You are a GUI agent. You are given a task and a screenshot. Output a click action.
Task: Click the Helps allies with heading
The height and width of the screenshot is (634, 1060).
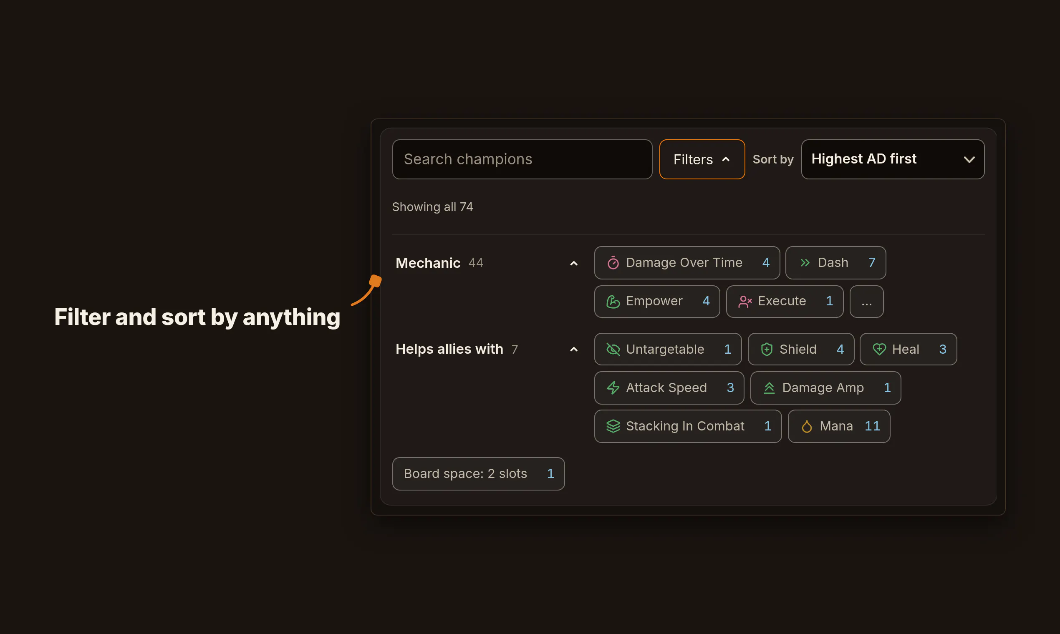click(x=449, y=349)
